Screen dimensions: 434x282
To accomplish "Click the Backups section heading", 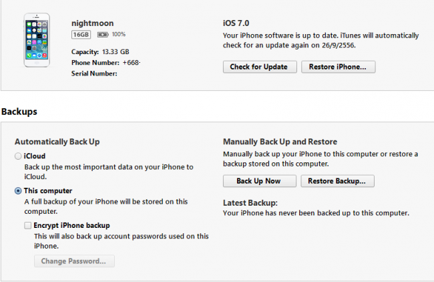I will [19, 111].
